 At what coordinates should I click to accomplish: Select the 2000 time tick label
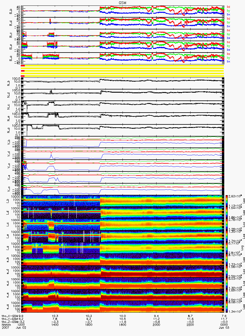click(157, 325)
